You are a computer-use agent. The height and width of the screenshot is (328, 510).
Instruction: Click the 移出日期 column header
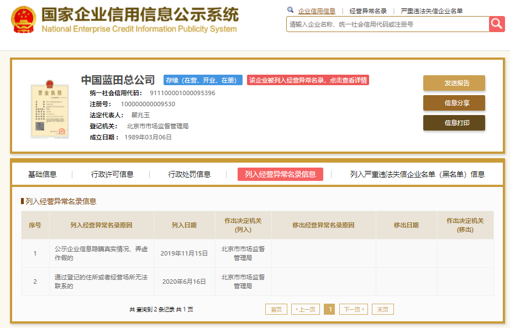pos(406,226)
